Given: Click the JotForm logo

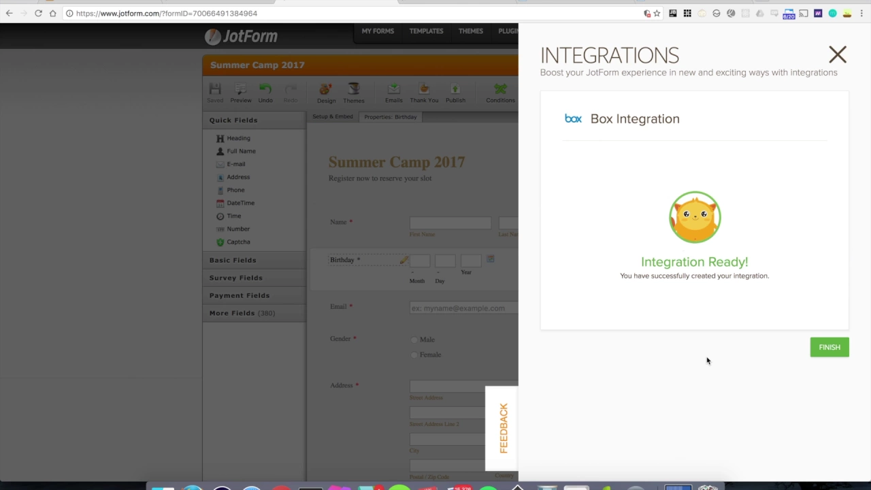Looking at the screenshot, I should click(241, 36).
